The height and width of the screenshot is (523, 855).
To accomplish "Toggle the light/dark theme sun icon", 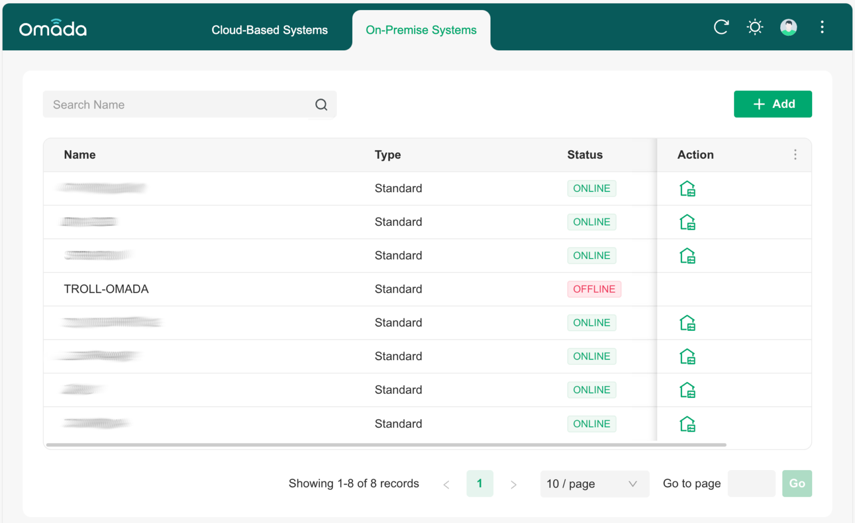I will 755,27.
